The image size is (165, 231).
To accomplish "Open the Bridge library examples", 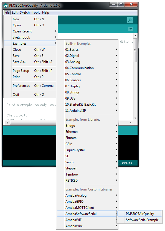I will [87, 126].
